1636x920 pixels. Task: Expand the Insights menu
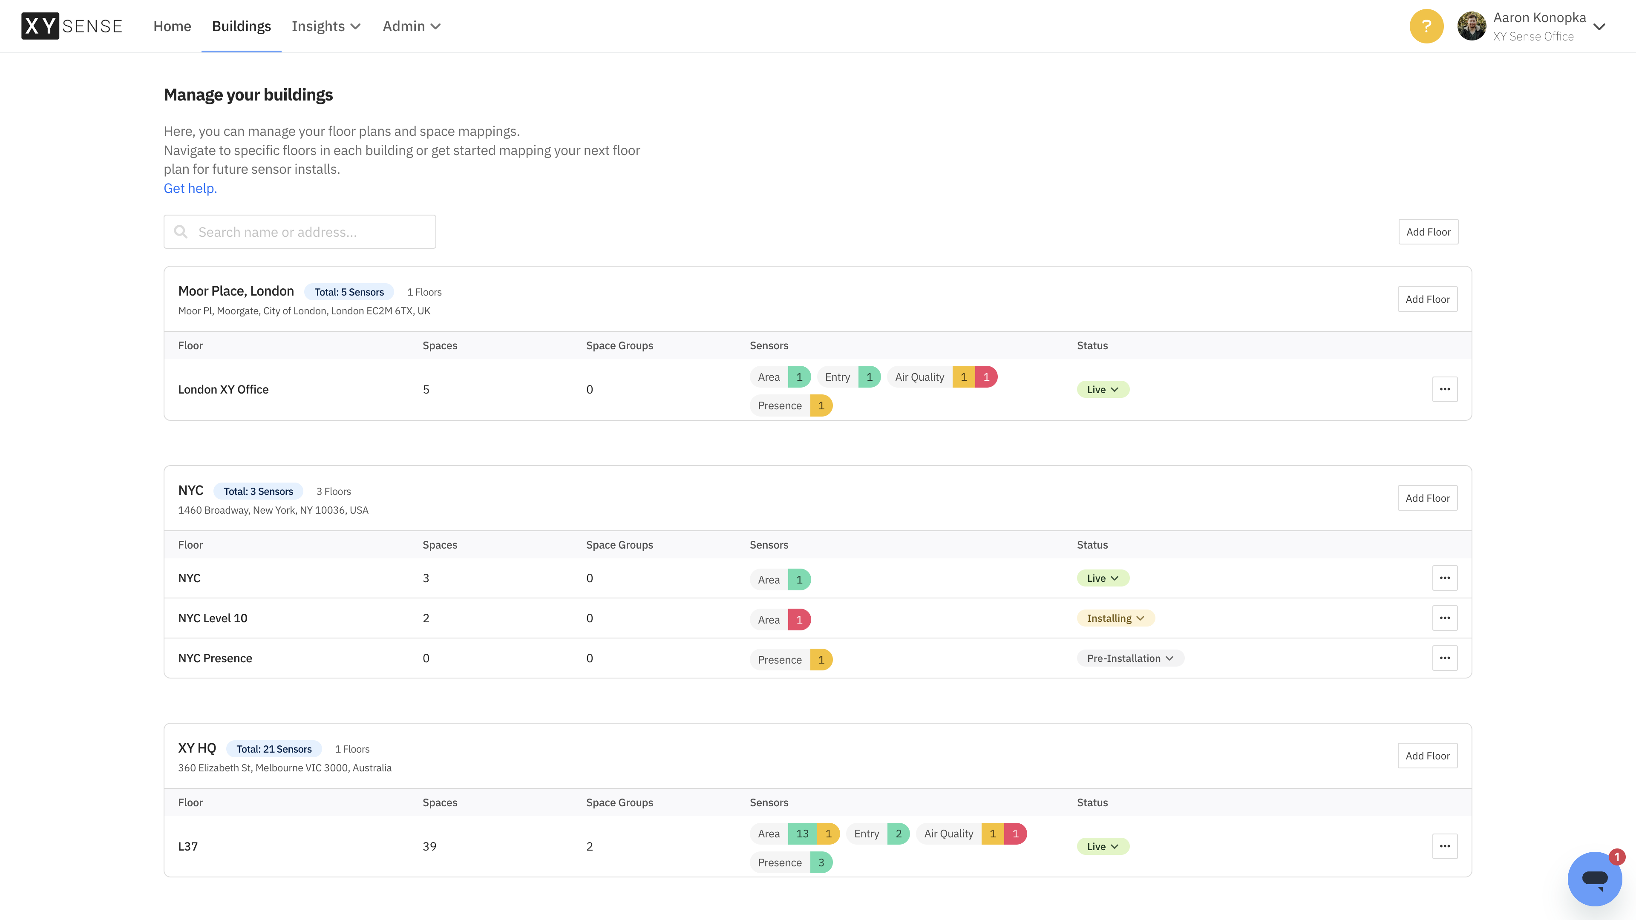(x=326, y=26)
